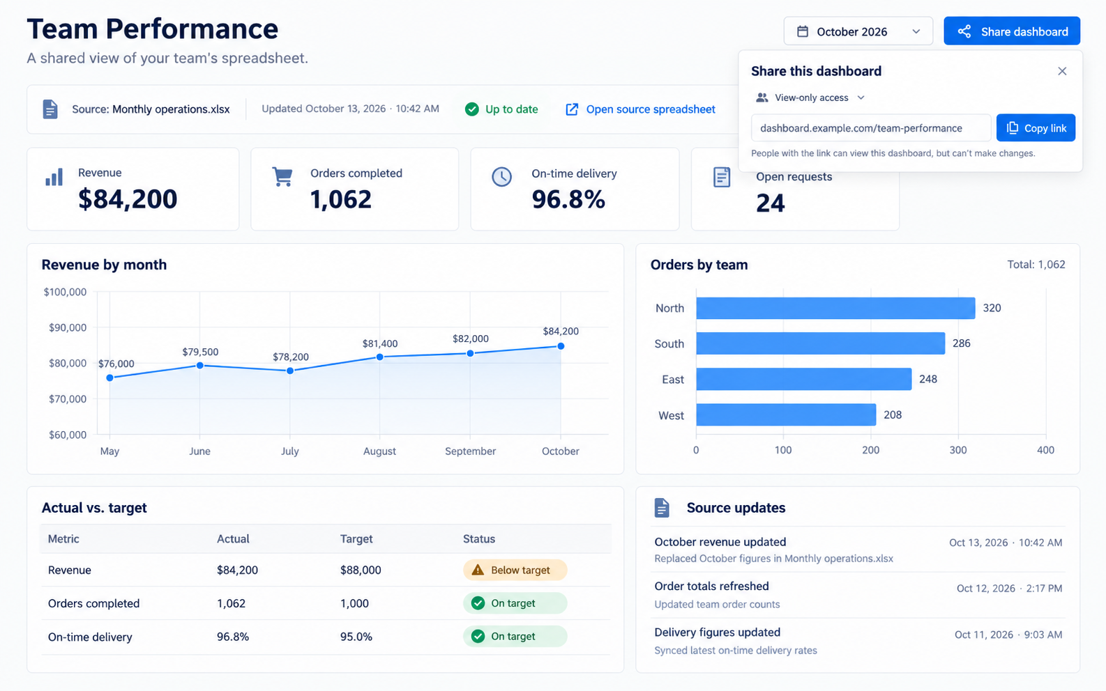Click green check icon in Orders completed row
The image size is (1106, 691).
(x=478, y=603)
